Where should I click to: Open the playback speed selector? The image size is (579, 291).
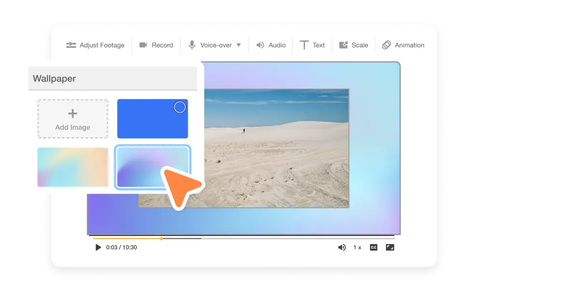point(358,247)
